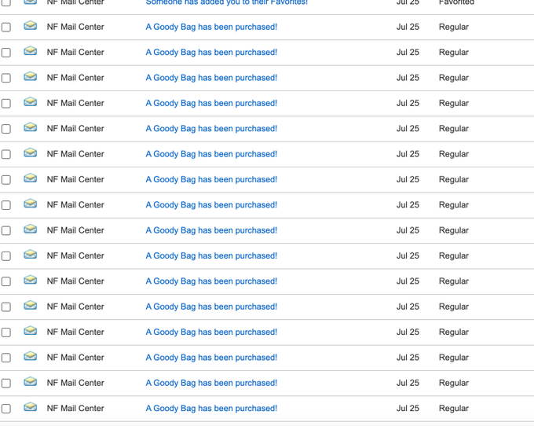Tick the checkbox of the last Goody Bag message
This screenshot has height=426, width=534.
point(6,408)
